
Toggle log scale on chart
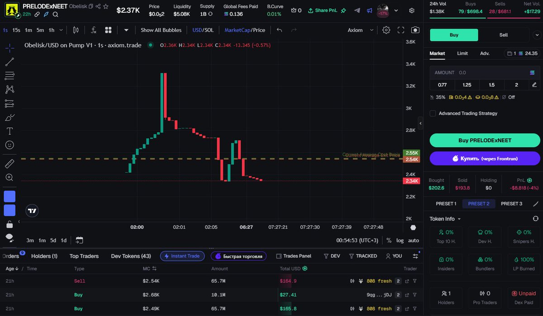(x=400, y=240)
